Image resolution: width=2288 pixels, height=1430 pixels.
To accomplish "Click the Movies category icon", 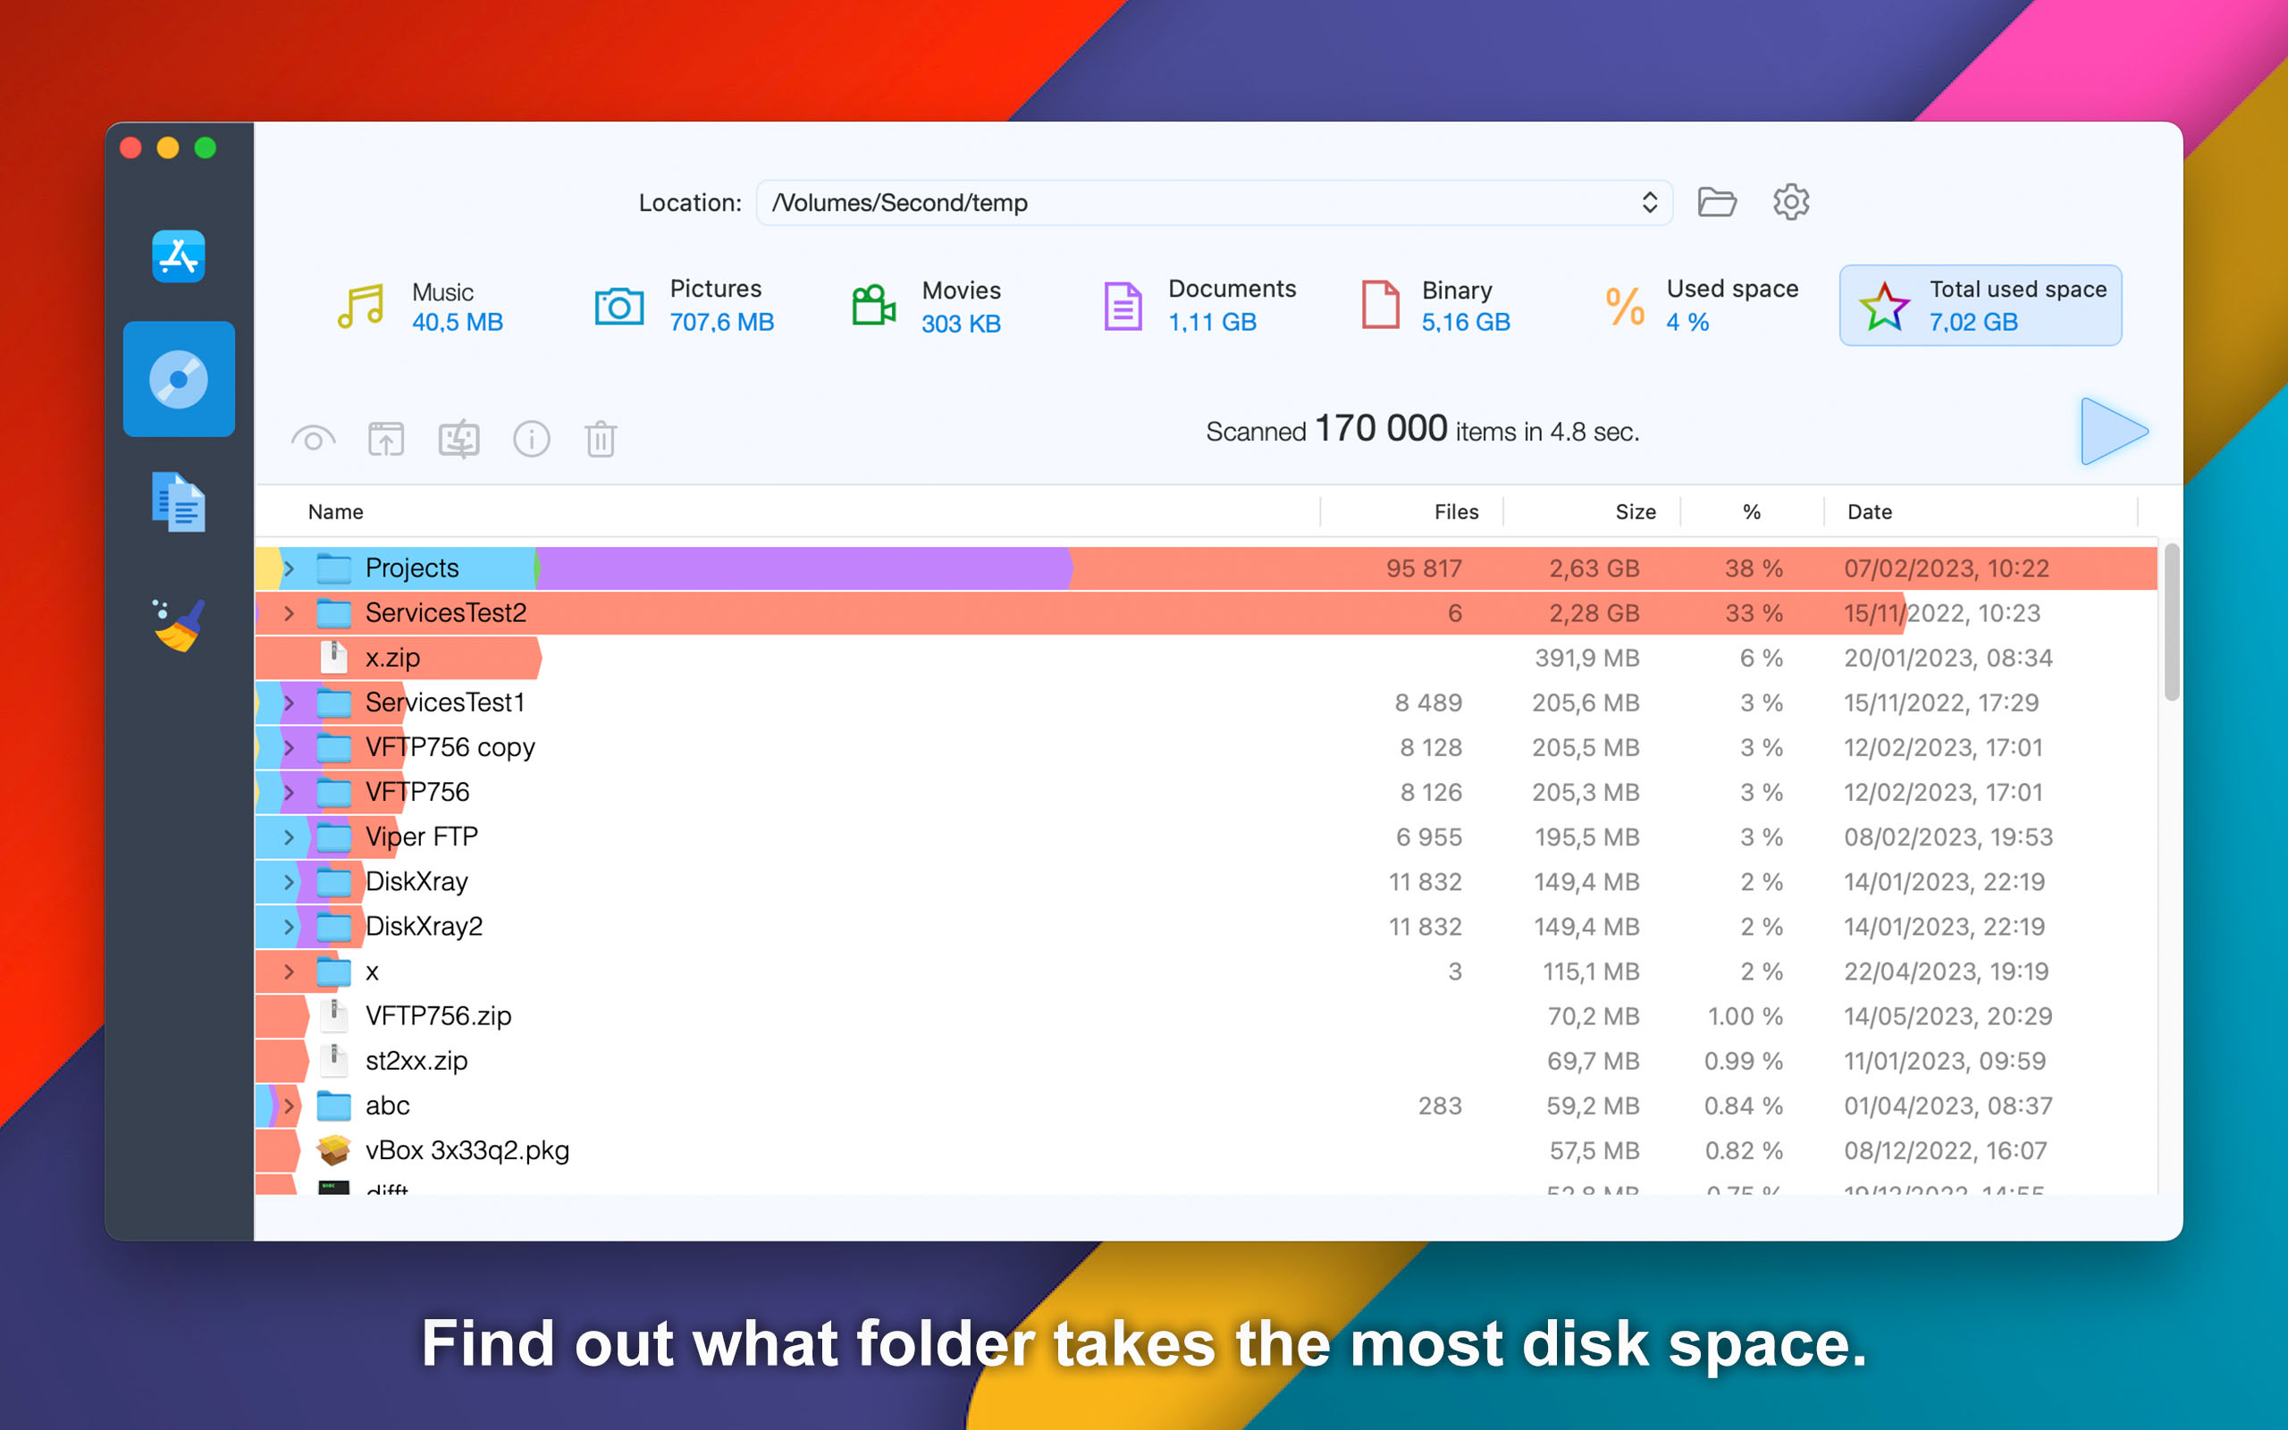I will coord(873,305).
